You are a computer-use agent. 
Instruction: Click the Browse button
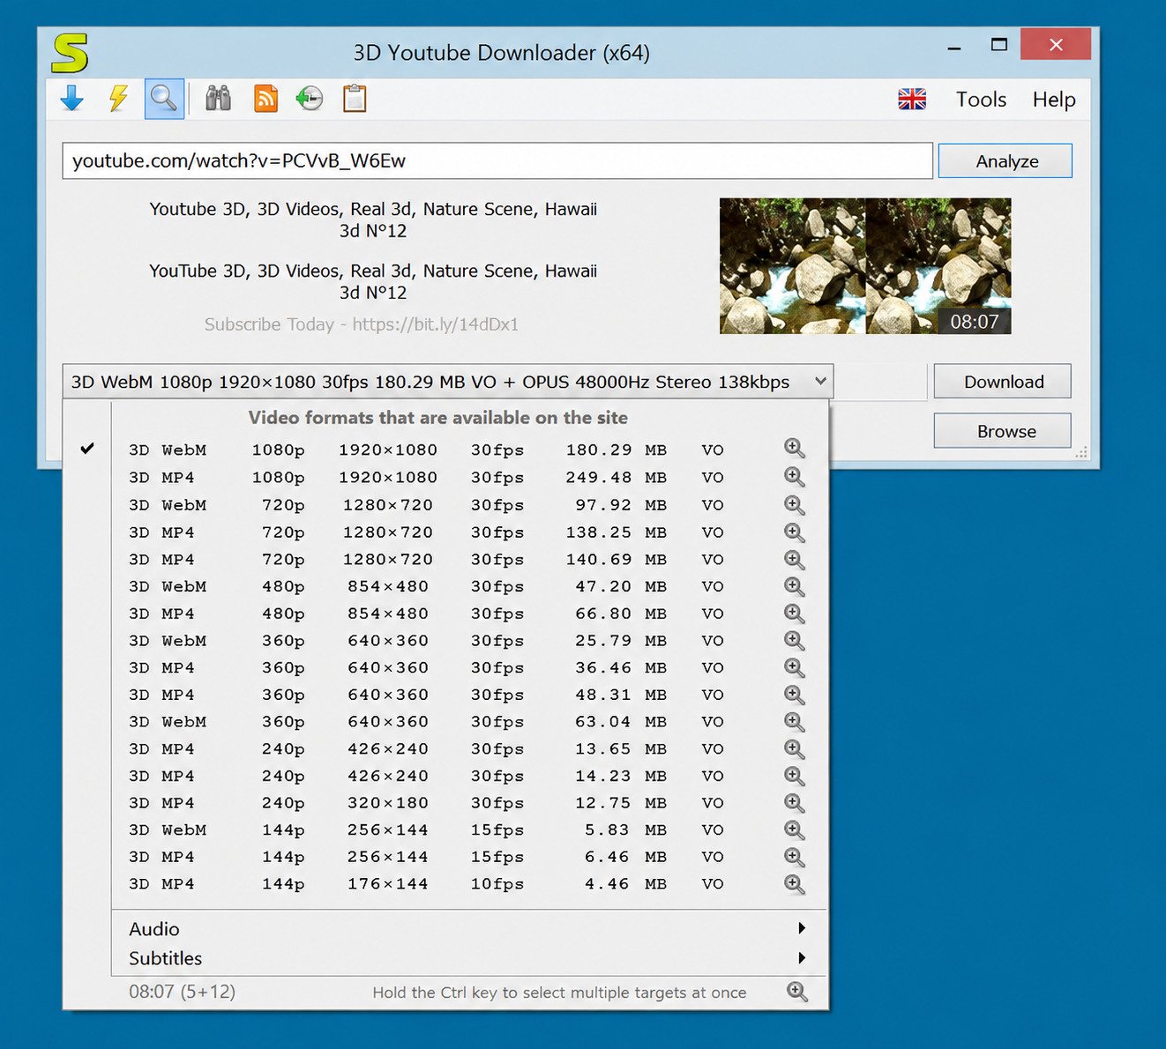(1003, 431)
